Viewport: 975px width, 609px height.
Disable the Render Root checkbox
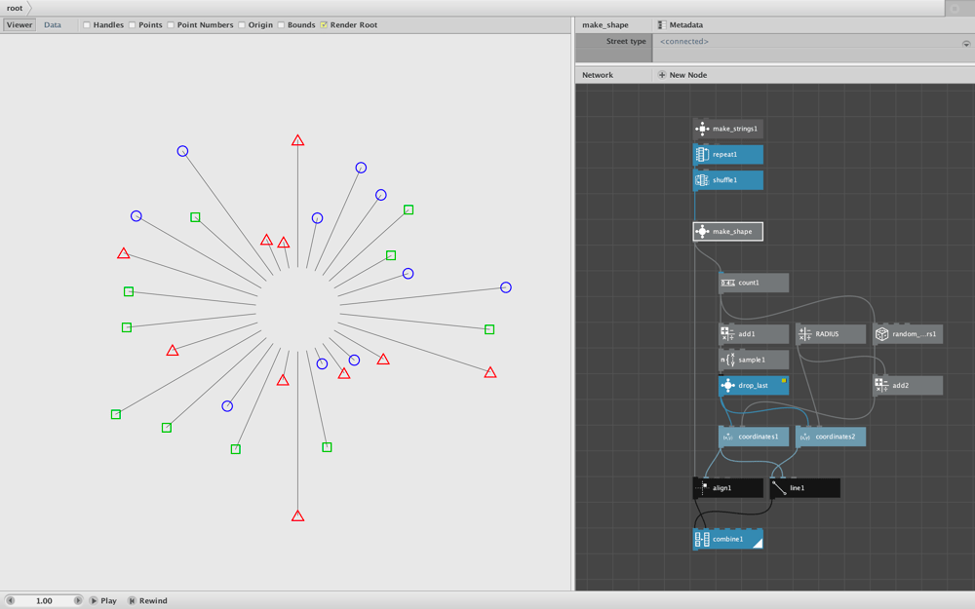pyautogui.click(x=324, y=25)
